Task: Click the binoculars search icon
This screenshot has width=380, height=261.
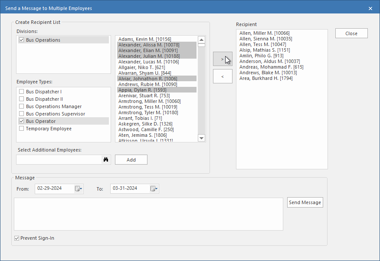Action: click(105, 160)
